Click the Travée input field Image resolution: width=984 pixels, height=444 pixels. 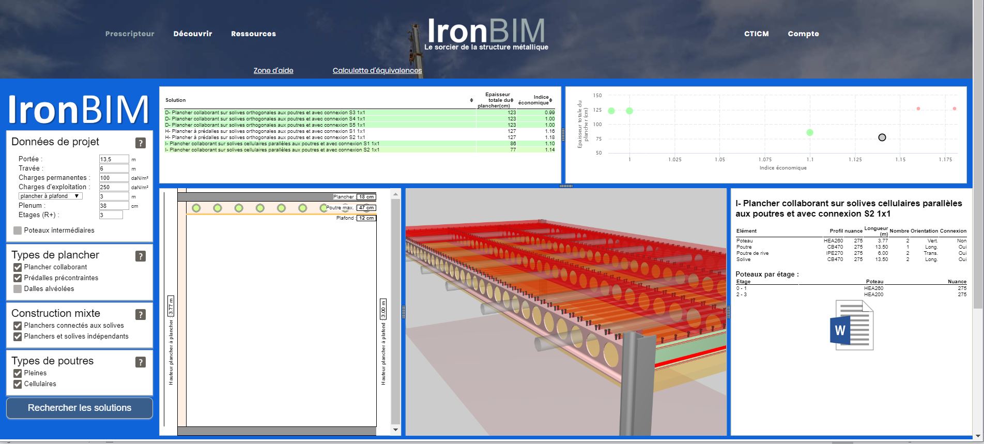click(114, 169)
